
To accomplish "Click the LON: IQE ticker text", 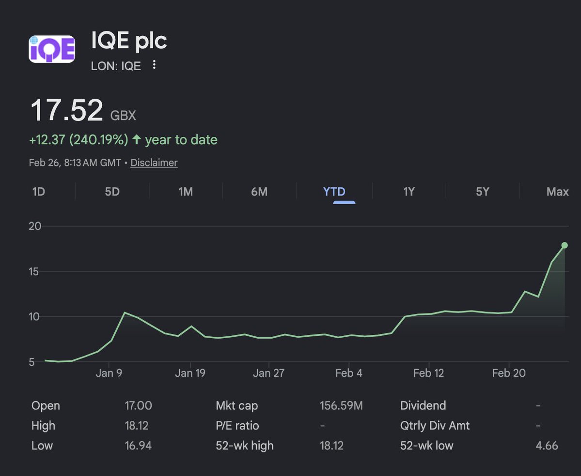I will tap(116, 66).
